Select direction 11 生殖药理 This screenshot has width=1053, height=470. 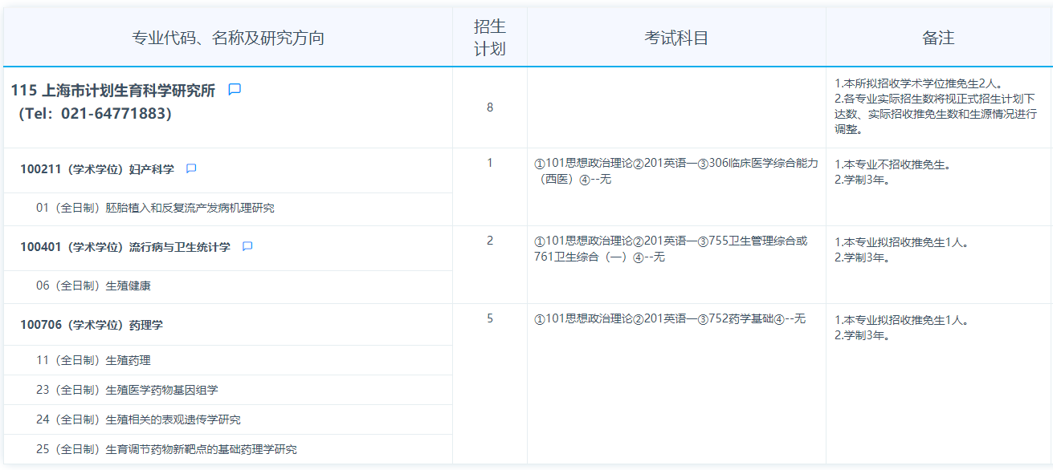coord(93,361)
